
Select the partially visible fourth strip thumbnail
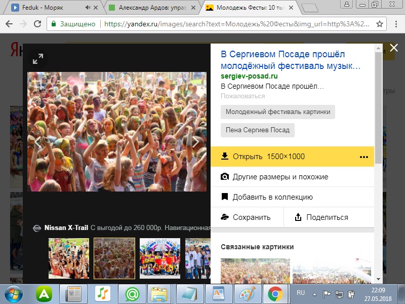pos(198,258)
